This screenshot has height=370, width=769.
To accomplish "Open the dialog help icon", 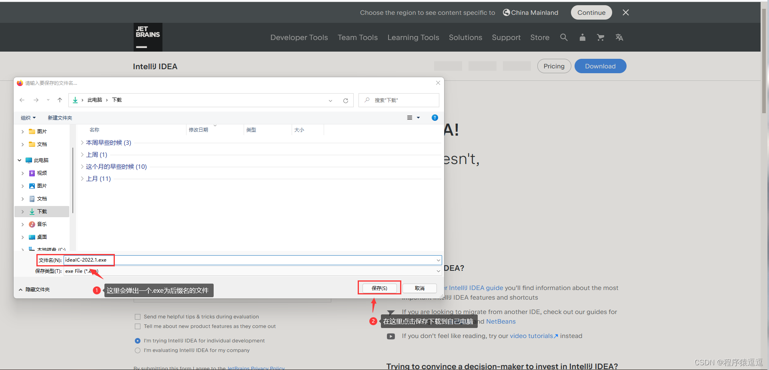I will [435, 118].
